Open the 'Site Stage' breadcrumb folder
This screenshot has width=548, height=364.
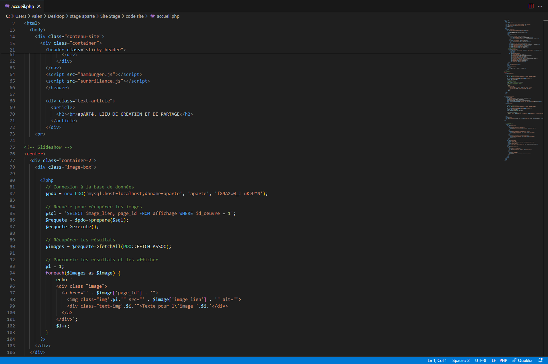[x=110, y=16]
